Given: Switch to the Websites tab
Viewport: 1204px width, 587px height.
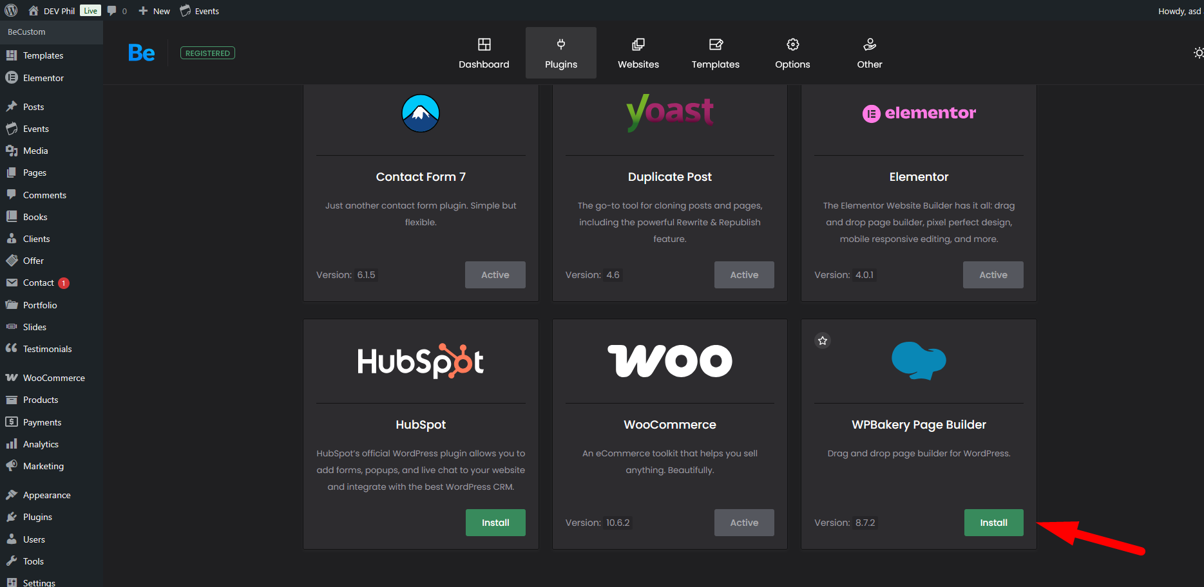Looking at the screenshot, I should (638, 53).
